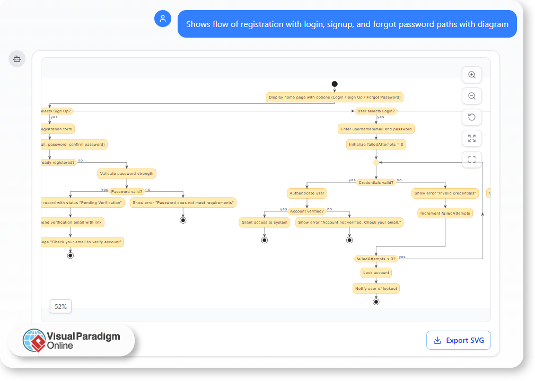Expand the diagram to full screen

coord(471,138)
